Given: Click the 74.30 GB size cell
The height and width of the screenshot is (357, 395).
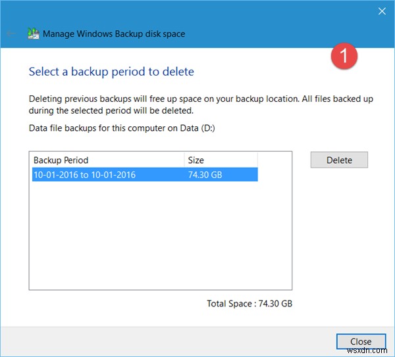Looking at the screenshot, I should (205, 175).
